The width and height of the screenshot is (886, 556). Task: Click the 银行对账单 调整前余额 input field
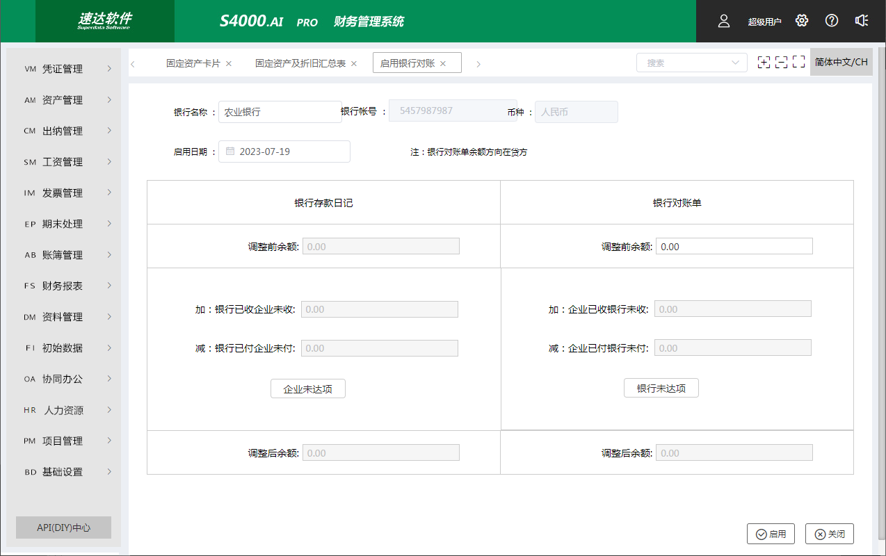coord(734,247)
